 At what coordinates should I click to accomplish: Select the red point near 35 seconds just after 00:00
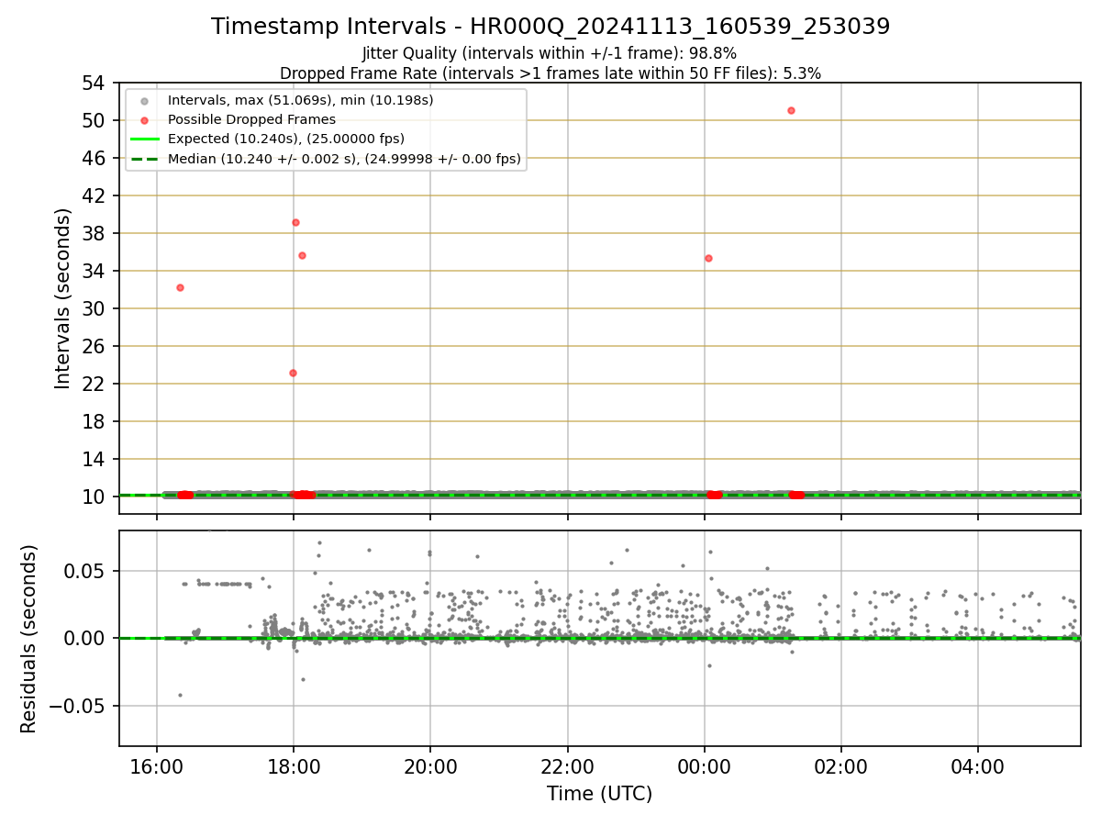coord(708,258)
